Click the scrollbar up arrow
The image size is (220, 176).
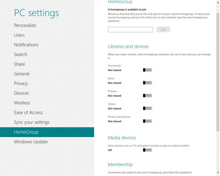click(218, 3)
